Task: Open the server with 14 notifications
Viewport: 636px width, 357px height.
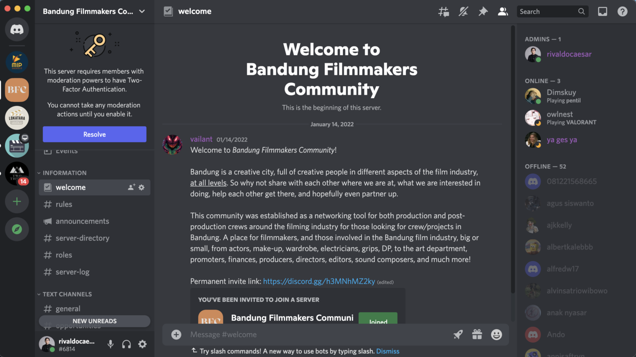Action: pyautogui.click(x=17, y=174)
